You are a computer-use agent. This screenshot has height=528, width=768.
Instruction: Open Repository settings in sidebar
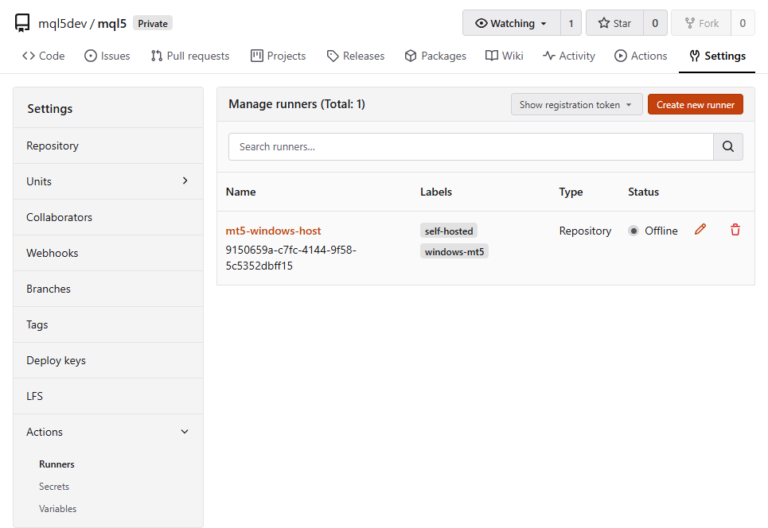click(108, 146)
